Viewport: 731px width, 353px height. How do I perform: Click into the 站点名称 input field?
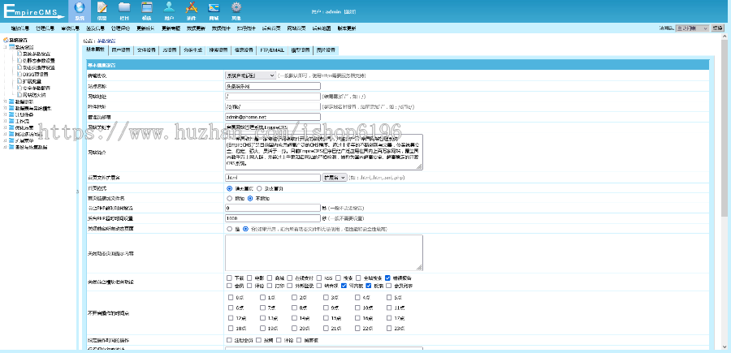(x=273, y=86)
